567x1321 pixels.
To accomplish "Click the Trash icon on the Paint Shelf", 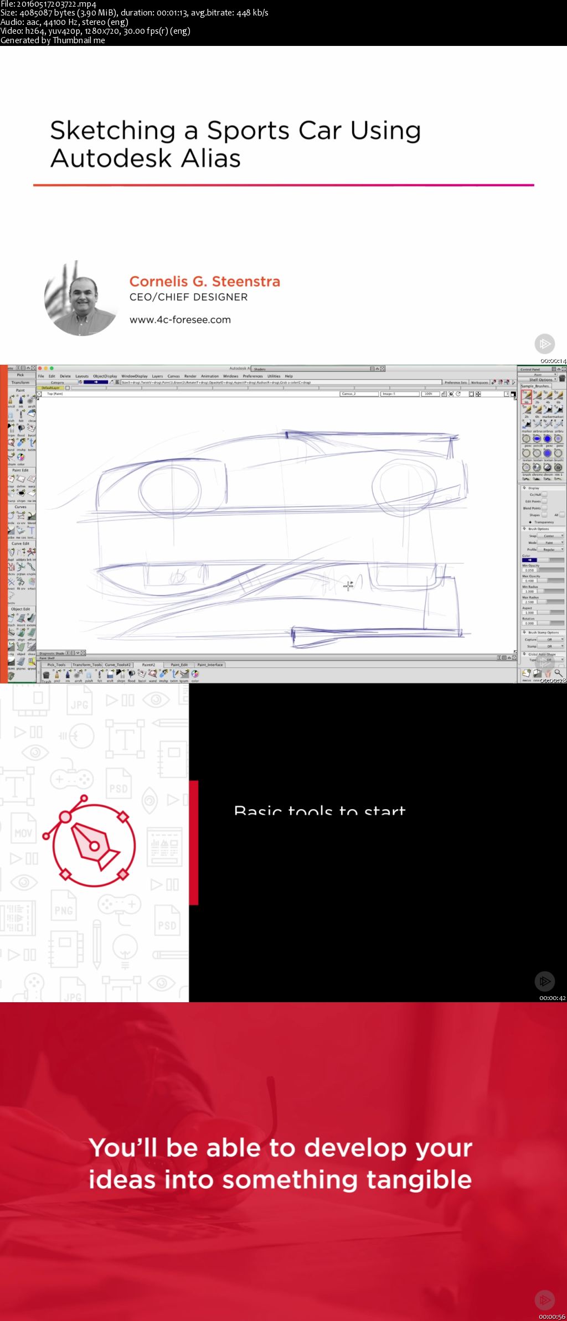I will point(47,675).
